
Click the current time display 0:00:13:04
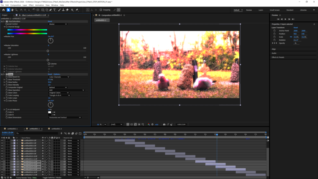tap(7, 132)
